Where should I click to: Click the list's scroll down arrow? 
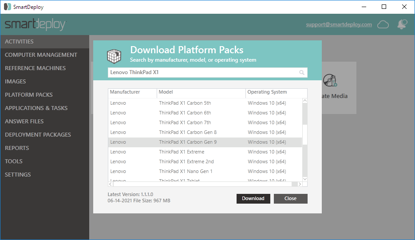[x=304, y=179]
